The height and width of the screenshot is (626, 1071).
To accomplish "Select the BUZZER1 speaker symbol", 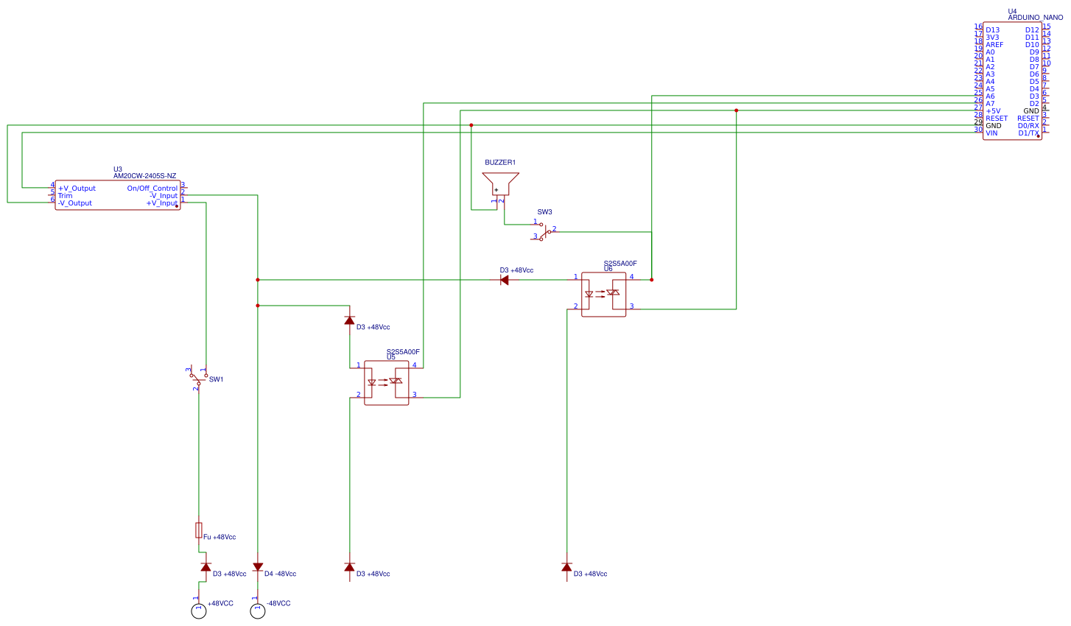I will point(500,185).
